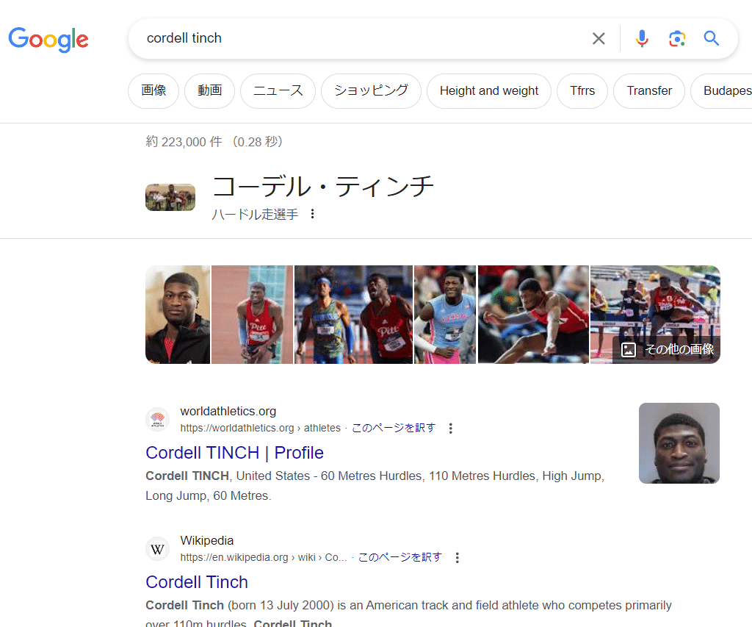Viewport: 752px width, 627px height.
Task: Switch to the ショッピング filter tab
Action: 371,90
